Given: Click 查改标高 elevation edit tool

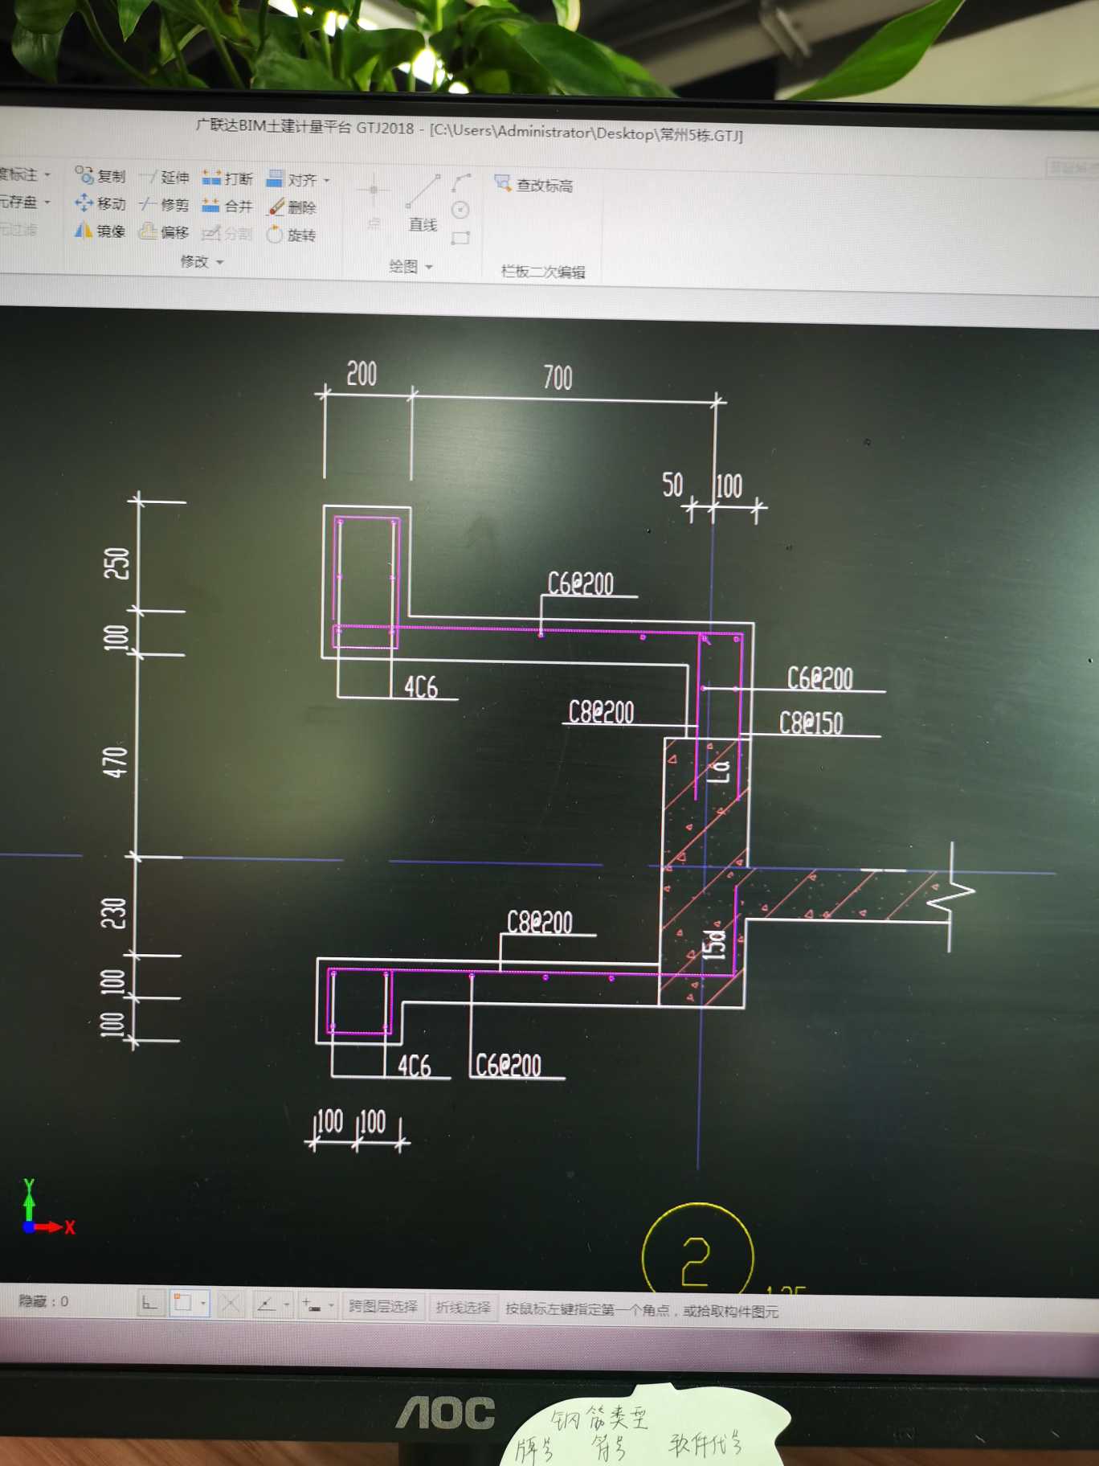Looking at the screenshot, I should point(534,186).
